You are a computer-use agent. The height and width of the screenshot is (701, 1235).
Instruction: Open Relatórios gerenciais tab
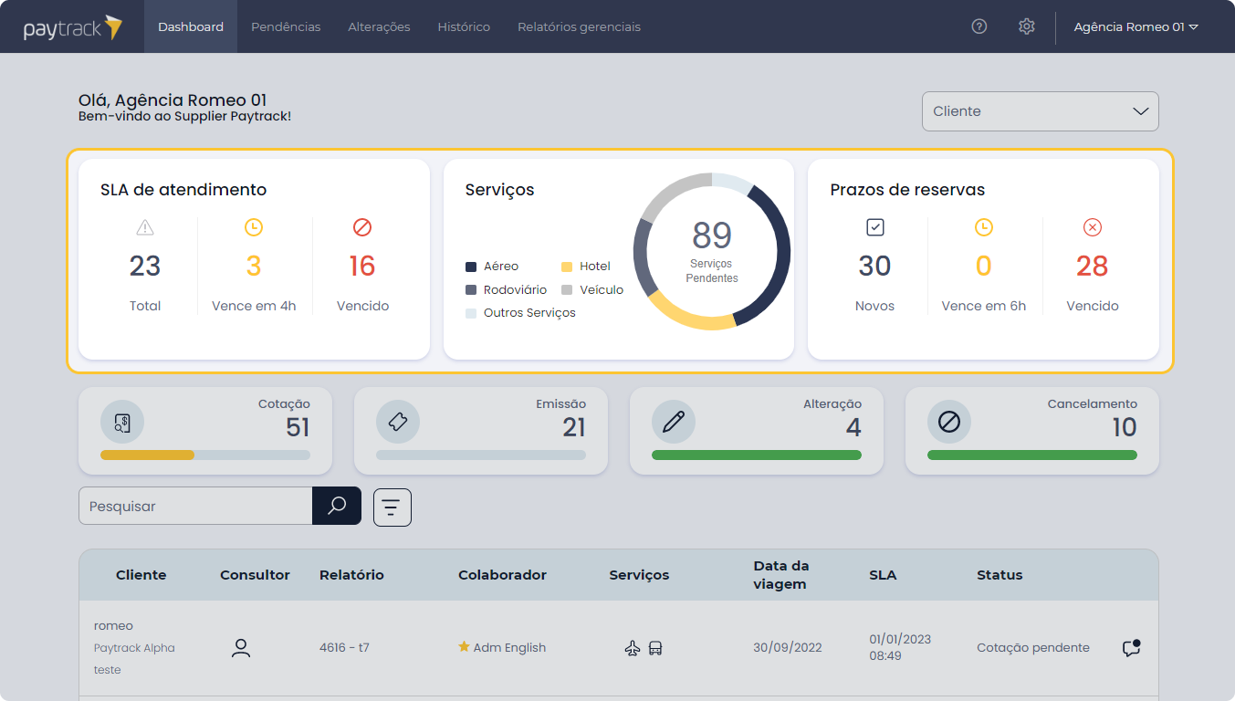coord(579,26)
